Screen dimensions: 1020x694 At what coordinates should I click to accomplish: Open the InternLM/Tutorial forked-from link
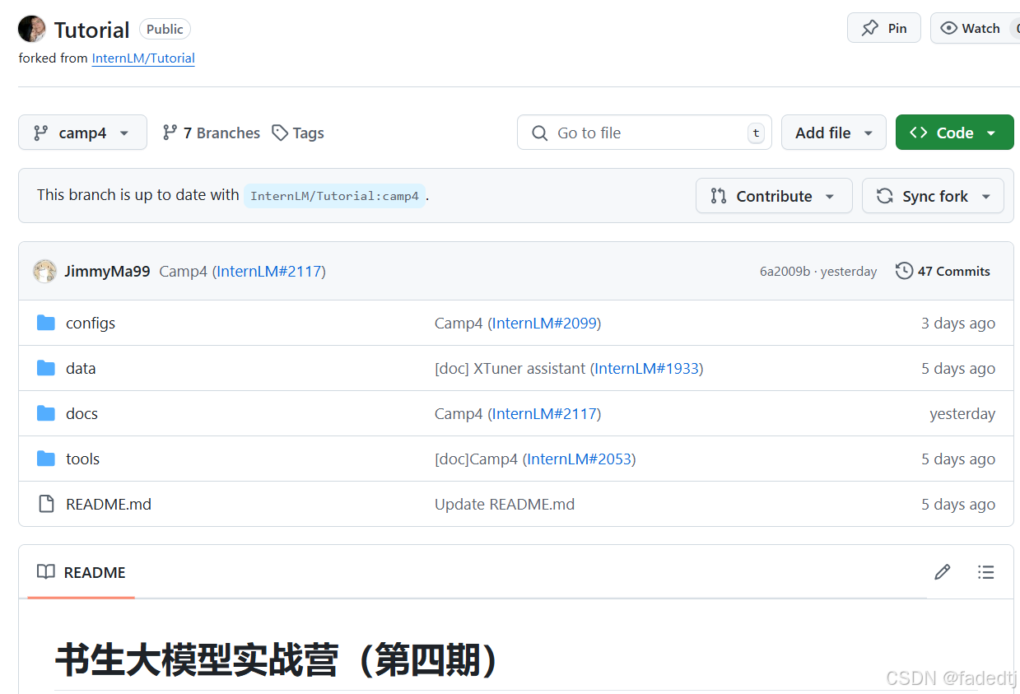pos(143,58)
